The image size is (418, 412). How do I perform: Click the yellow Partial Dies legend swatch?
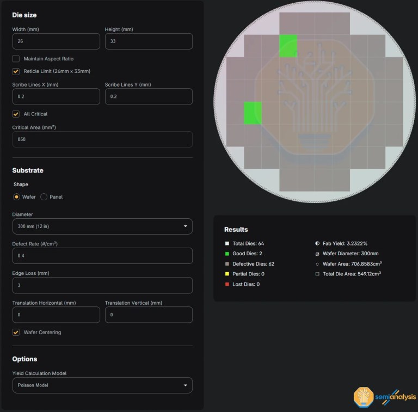227,274
